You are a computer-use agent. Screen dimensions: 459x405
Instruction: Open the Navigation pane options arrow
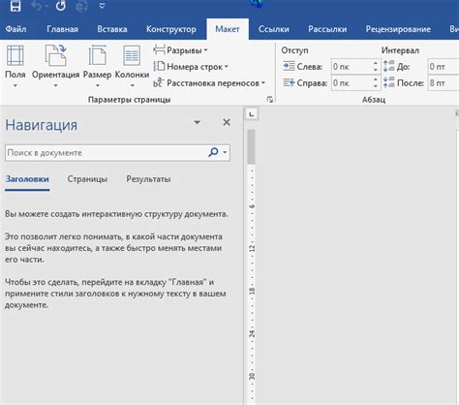pos(197,122)
